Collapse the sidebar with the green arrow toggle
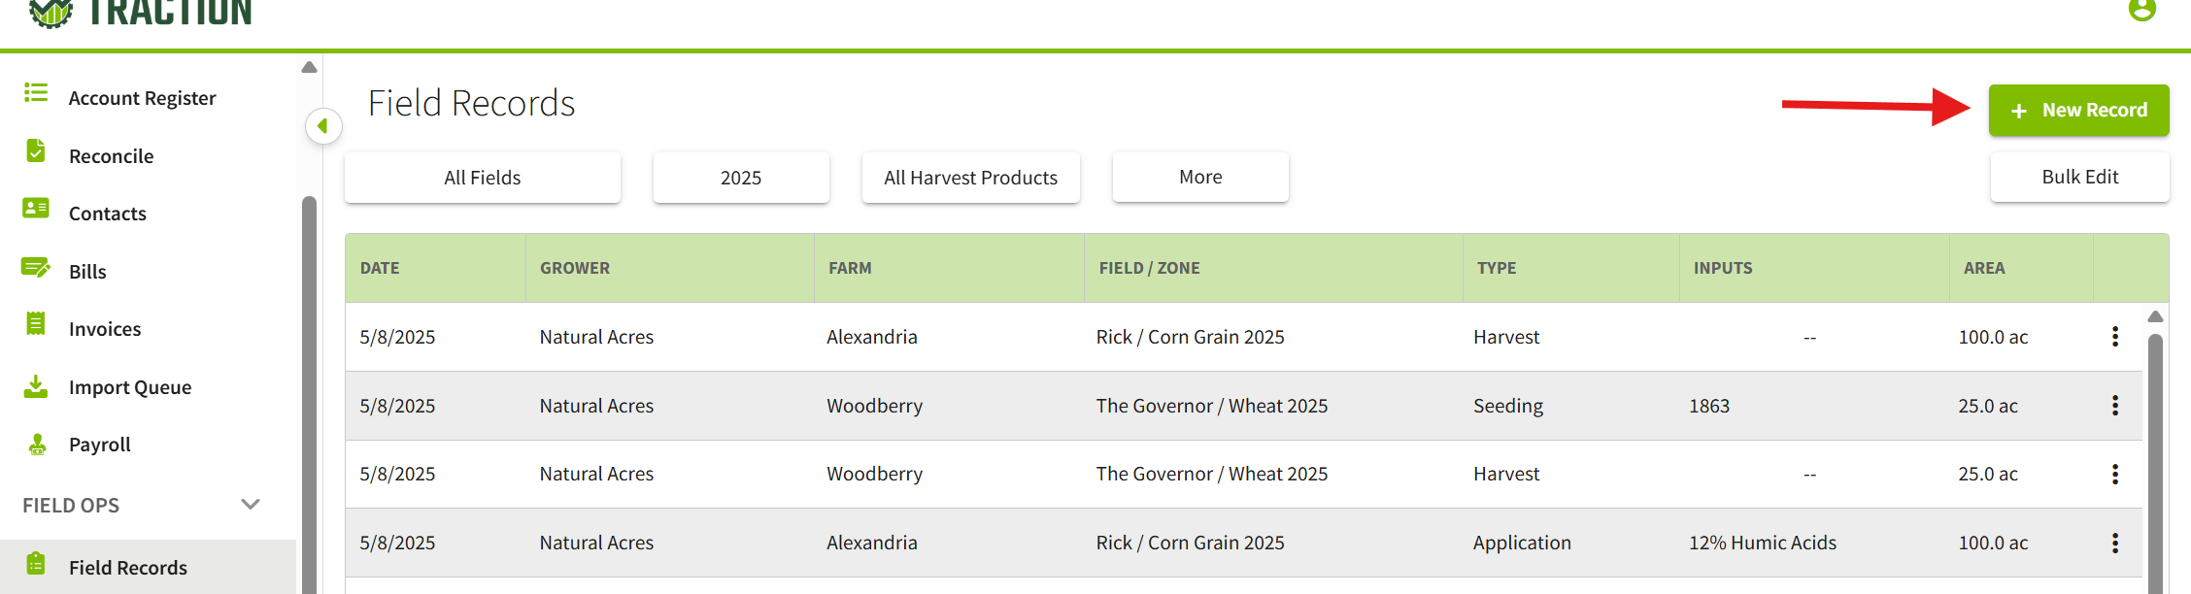This screenshot has width=2191, height=594. (323, 126)
